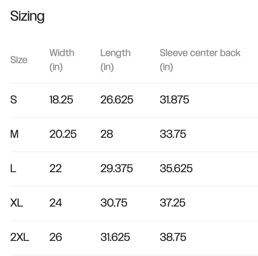
Task: Select the S size row label
Action: click(14, 100)
